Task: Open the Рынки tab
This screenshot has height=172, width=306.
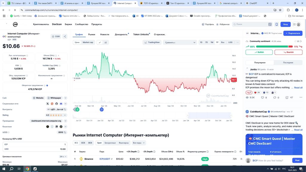Action: pos(92,35)
